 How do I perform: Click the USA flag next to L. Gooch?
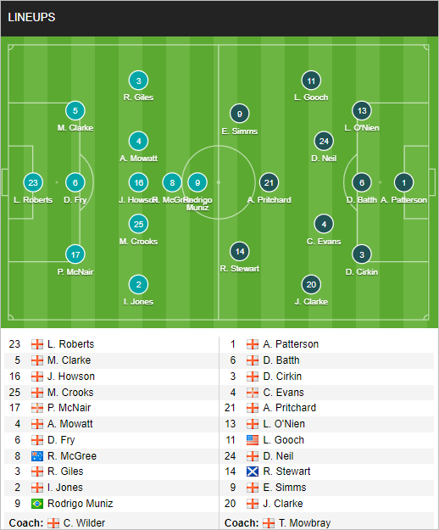(253, 440)
